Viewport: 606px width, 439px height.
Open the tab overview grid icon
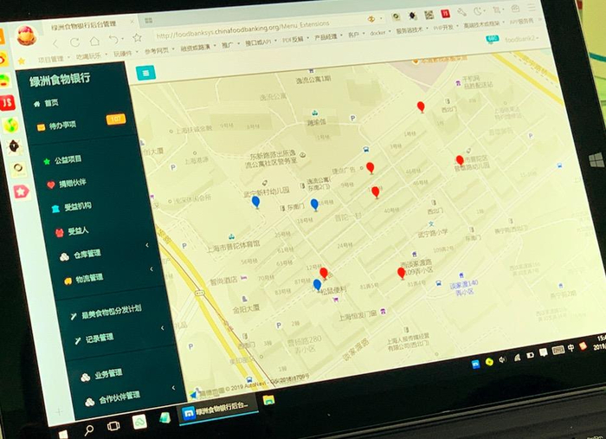[x=148, y=21]
